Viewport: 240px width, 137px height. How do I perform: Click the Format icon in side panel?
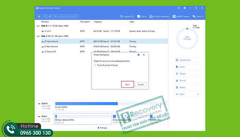(177, 80)
